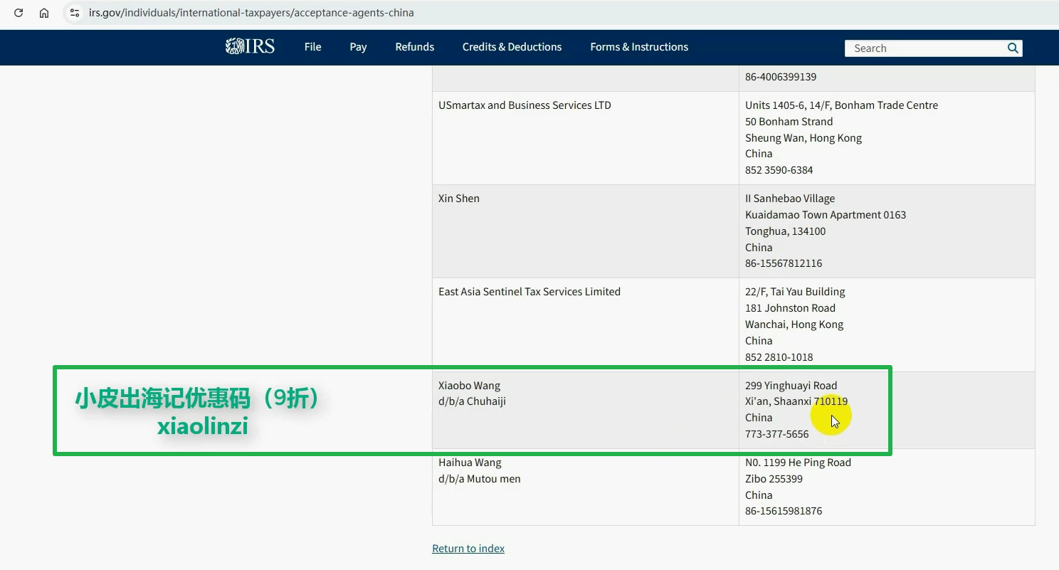Select the Xiaobo Wang name
The image size is (1059, 570).
469,386
